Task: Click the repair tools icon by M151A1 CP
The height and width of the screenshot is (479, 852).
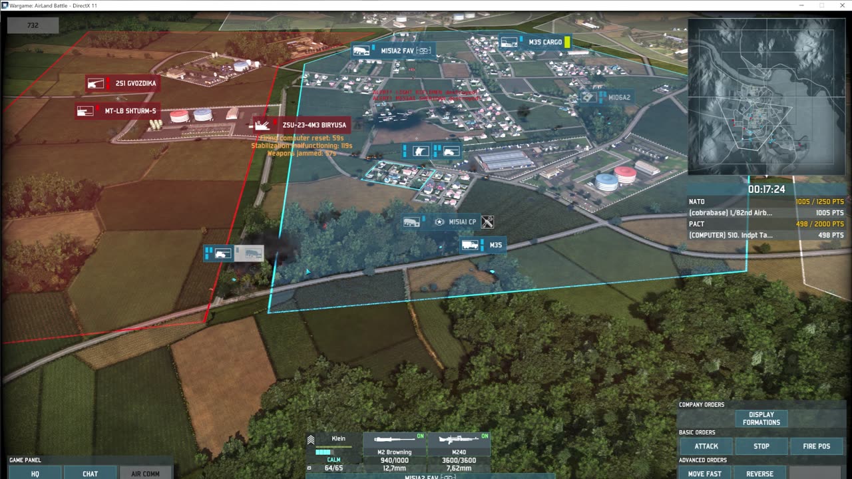Action: (x=487, y=222)
